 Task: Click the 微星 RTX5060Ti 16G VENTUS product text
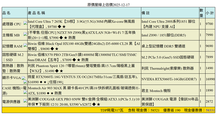coord(83,79)
